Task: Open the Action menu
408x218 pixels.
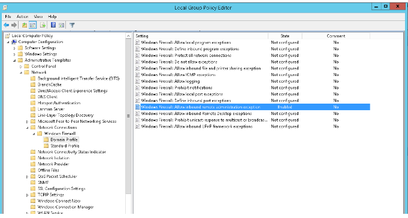Action: click(x=22, y=16)
